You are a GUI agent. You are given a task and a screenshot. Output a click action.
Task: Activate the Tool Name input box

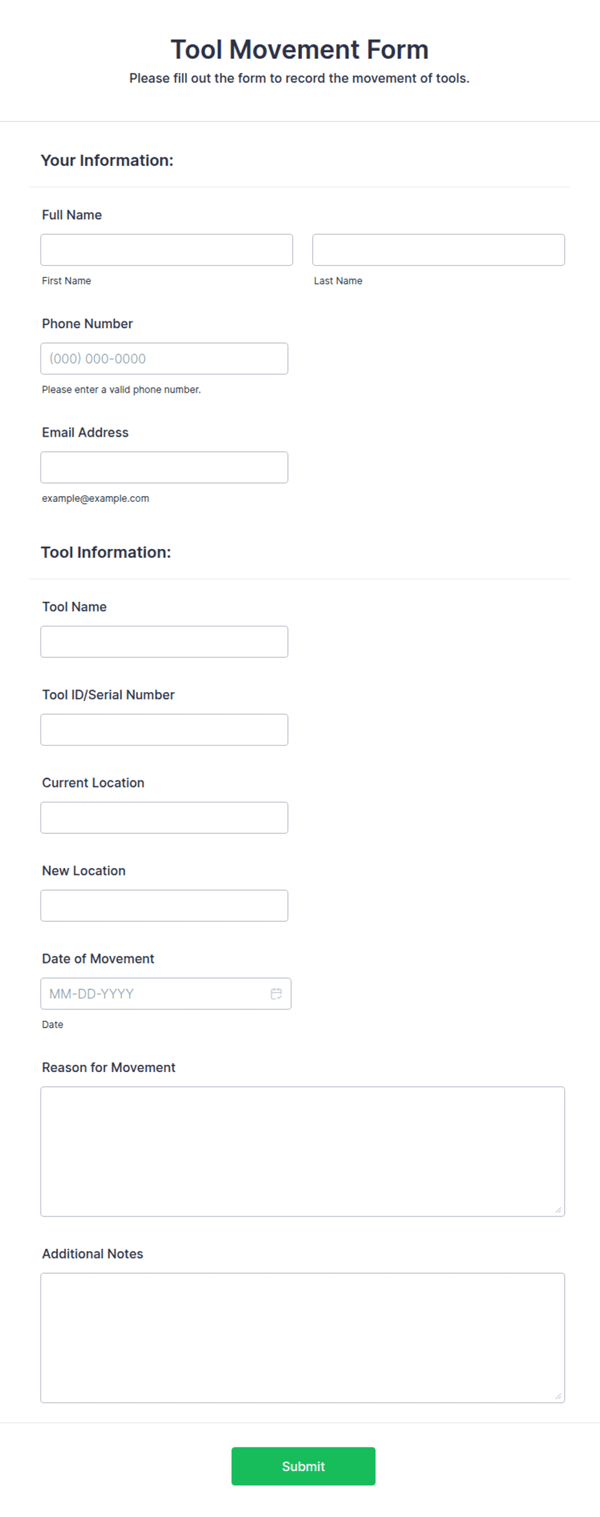(x=165, y=642)
